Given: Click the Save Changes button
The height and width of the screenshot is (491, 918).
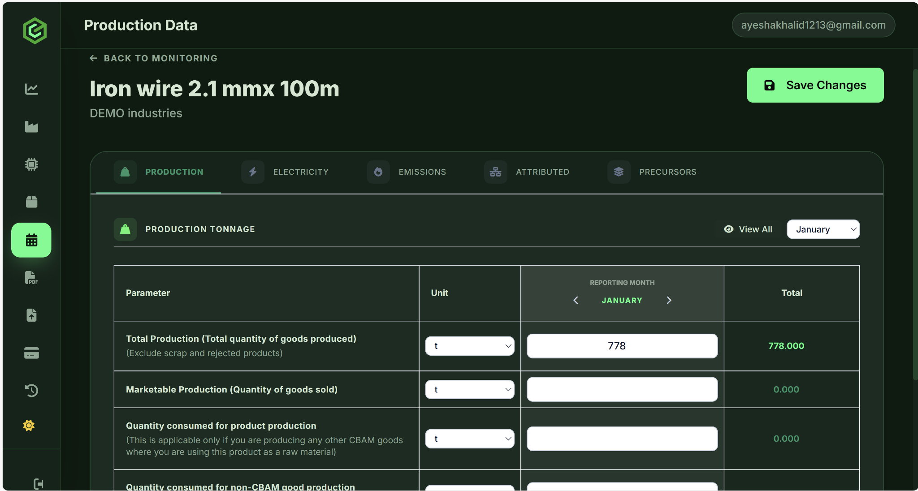Looking at the screenshot, I should coord(815,85).
